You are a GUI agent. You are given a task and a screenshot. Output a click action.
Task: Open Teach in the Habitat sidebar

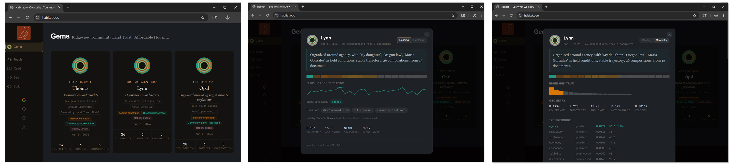point(17,59)
